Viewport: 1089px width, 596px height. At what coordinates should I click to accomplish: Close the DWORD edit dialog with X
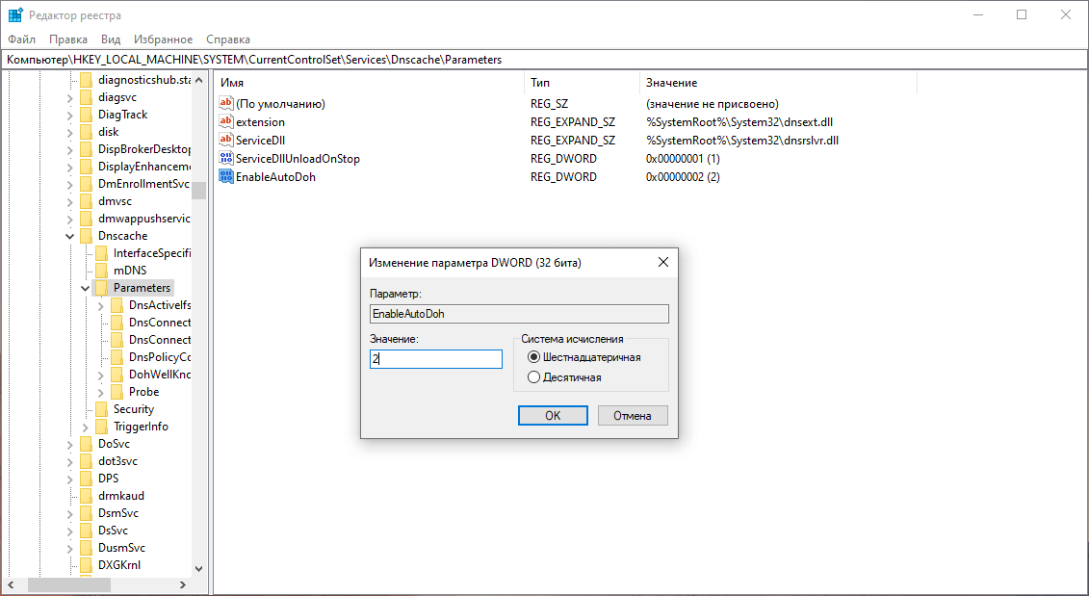663,262
